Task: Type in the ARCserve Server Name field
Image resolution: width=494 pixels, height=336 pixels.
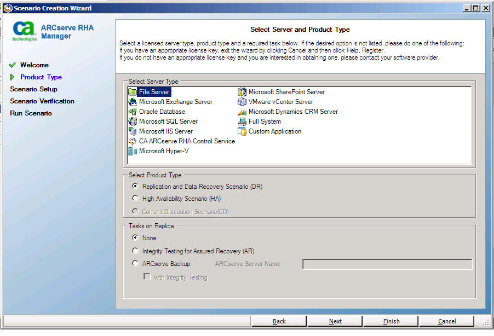Action: tap(386, 263)
